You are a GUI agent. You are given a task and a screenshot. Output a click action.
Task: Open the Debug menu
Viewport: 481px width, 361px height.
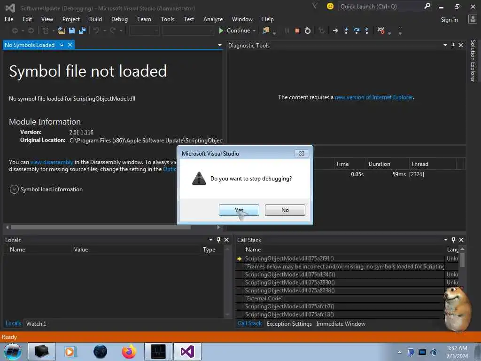tap(119, 19)
